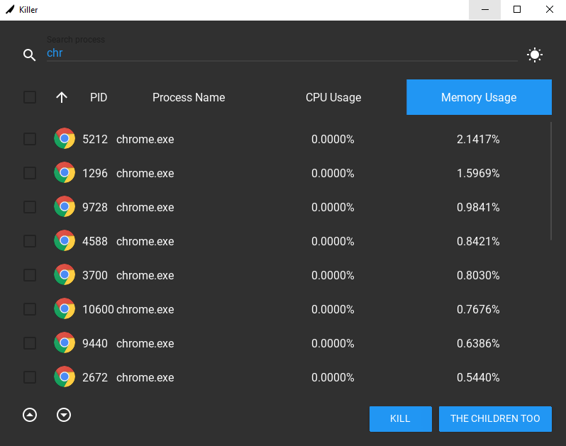Click the search magnifier icon

[x=29, y=55]
